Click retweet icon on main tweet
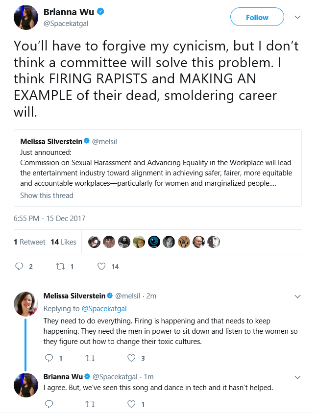317x418 pixels. [x=60, y=266]
